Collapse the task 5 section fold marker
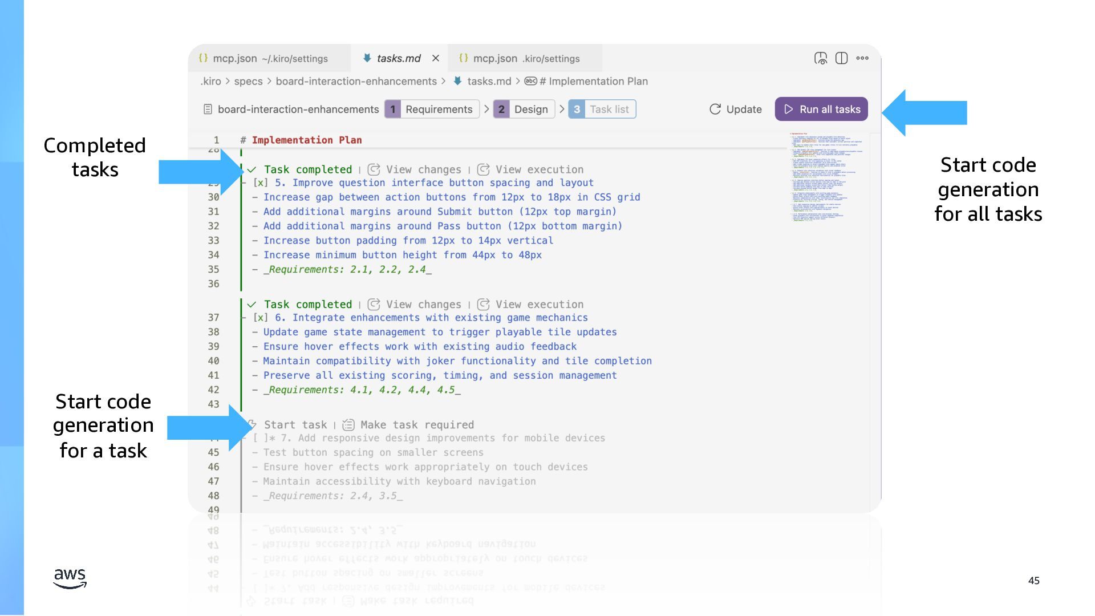 244,183
